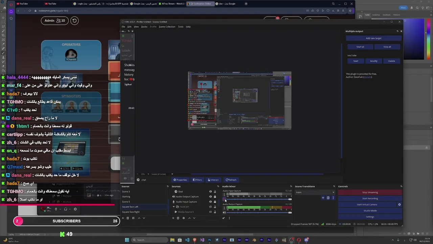The width and height of the screenshot is (433, 244).
Task: Delete selected source via Sources trash icon
Action: (x=178, y=218)
